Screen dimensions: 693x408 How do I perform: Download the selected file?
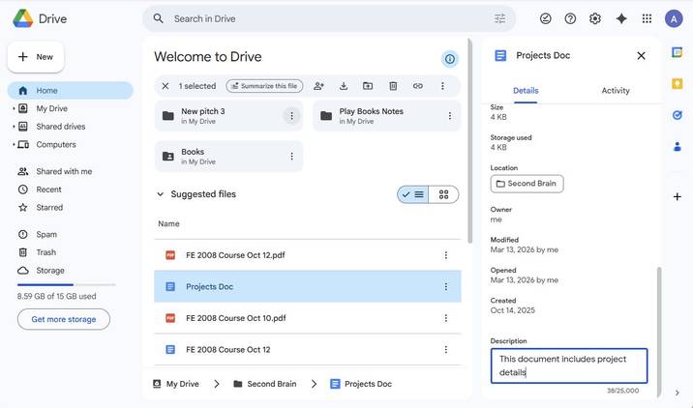pyautogui.click(x=344, y=86)
